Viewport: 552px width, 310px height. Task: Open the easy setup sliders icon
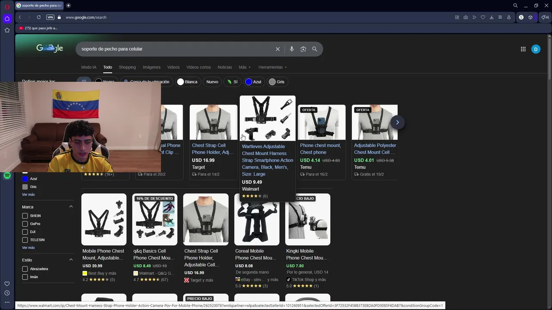[x=500, y=17]
